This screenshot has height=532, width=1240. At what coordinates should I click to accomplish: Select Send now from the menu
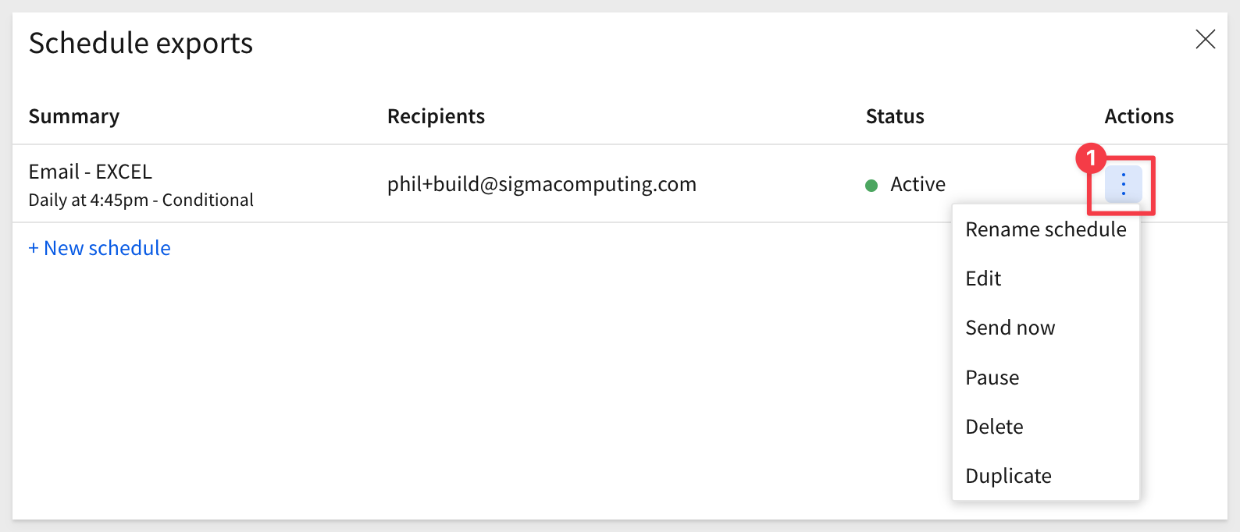(x=1046, y=328)
